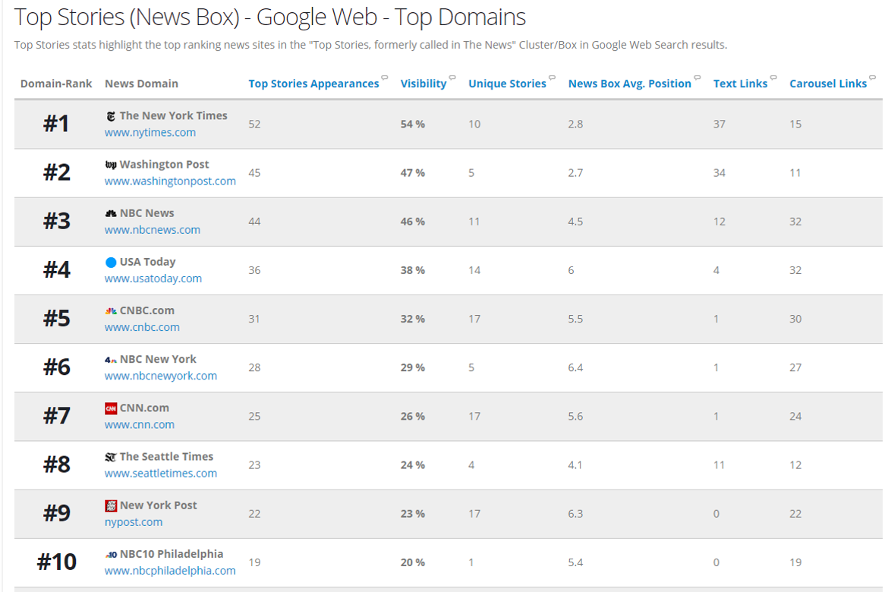Click the CNBC.com favicon
This screenshot has width=888, height=592.
(111, 311)
